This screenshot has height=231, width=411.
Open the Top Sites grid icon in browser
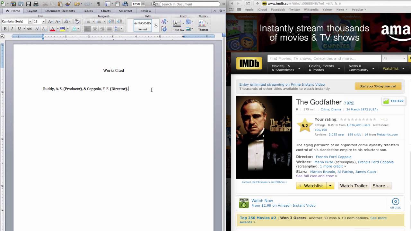tap(239, 10)
